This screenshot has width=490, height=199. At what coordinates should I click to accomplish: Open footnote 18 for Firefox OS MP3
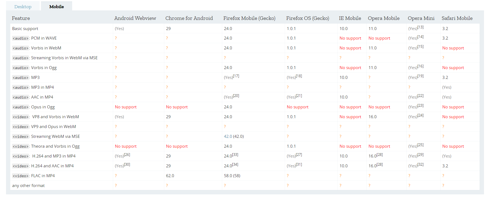(x=299, y=76)
